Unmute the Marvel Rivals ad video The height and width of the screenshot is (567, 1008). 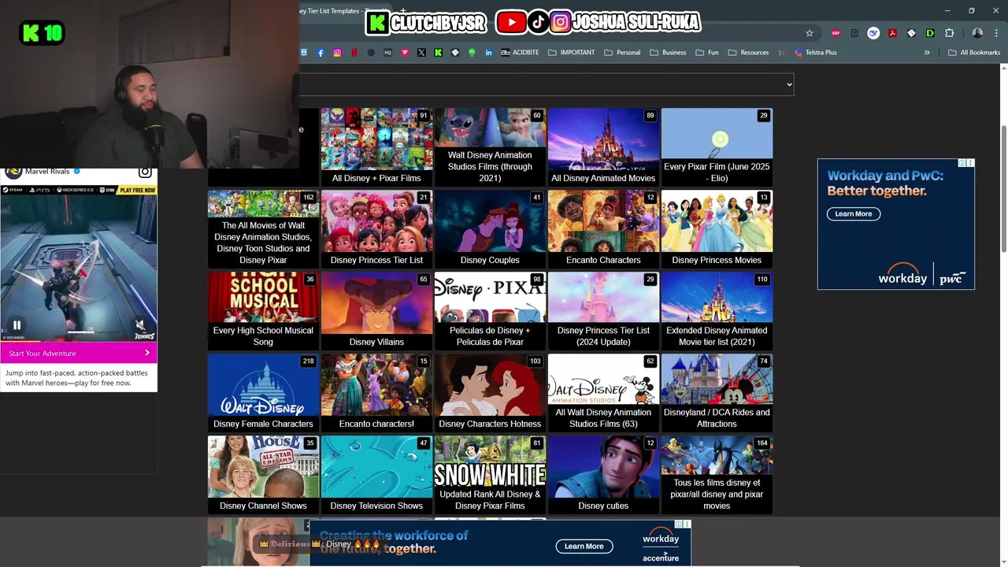coord(140,325)
